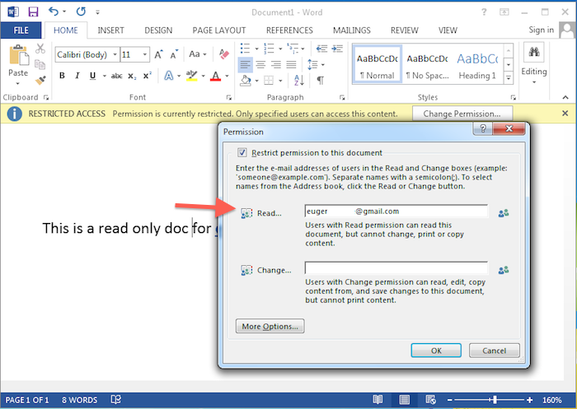Image resolution: width=577 pixels, height=409 pixels.
Task: Click the Clear All Formatting eraser icon
Action: pyautogui.click(x=223, y=54)
